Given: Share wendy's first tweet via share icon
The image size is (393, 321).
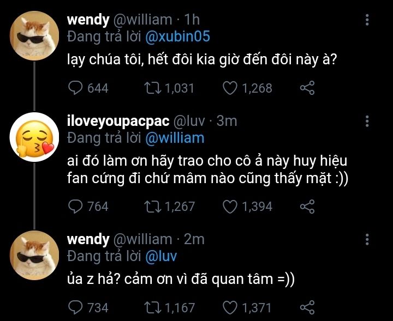Looking at the screenshot, I should point(307,88).
